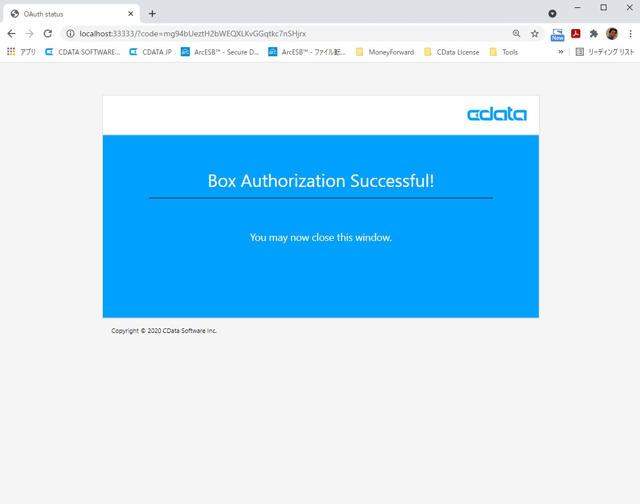Image resolution: width=640 pixels, height=504 pixels.
Task: Open the CDATA JP bookmark
Action: pos(151,52)
